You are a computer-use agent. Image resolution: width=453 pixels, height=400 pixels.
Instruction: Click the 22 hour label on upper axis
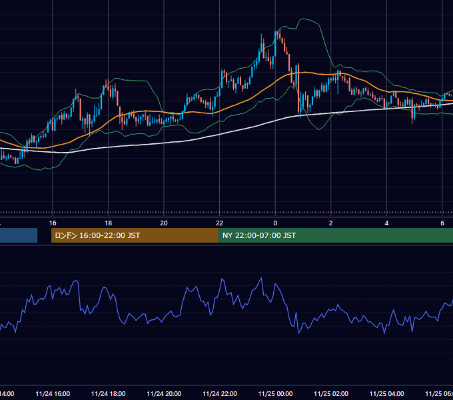click(x=220, y=223)
